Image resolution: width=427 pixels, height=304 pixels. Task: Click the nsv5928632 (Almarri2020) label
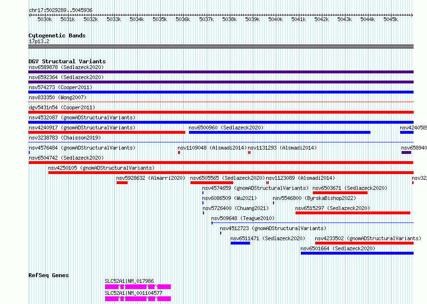click(151, 178)
